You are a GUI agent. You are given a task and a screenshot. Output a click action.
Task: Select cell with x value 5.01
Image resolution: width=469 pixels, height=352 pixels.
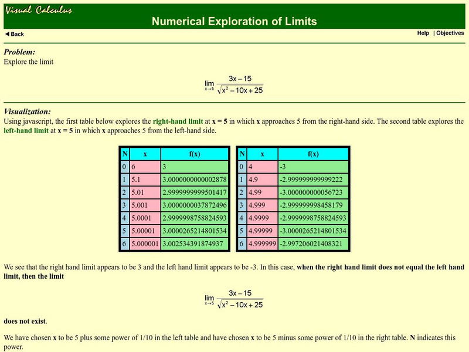145,192
